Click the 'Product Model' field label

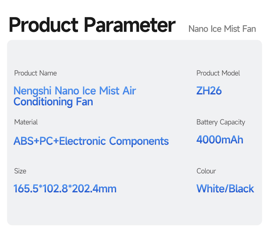click(218, 73)
